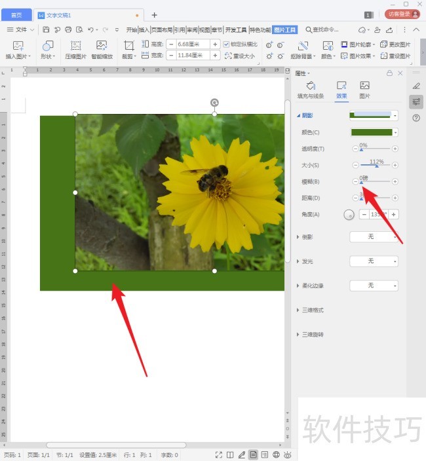426x461 pixels.
Task: Click the fullscreen icon in status bar
Action: pos(219,455)
